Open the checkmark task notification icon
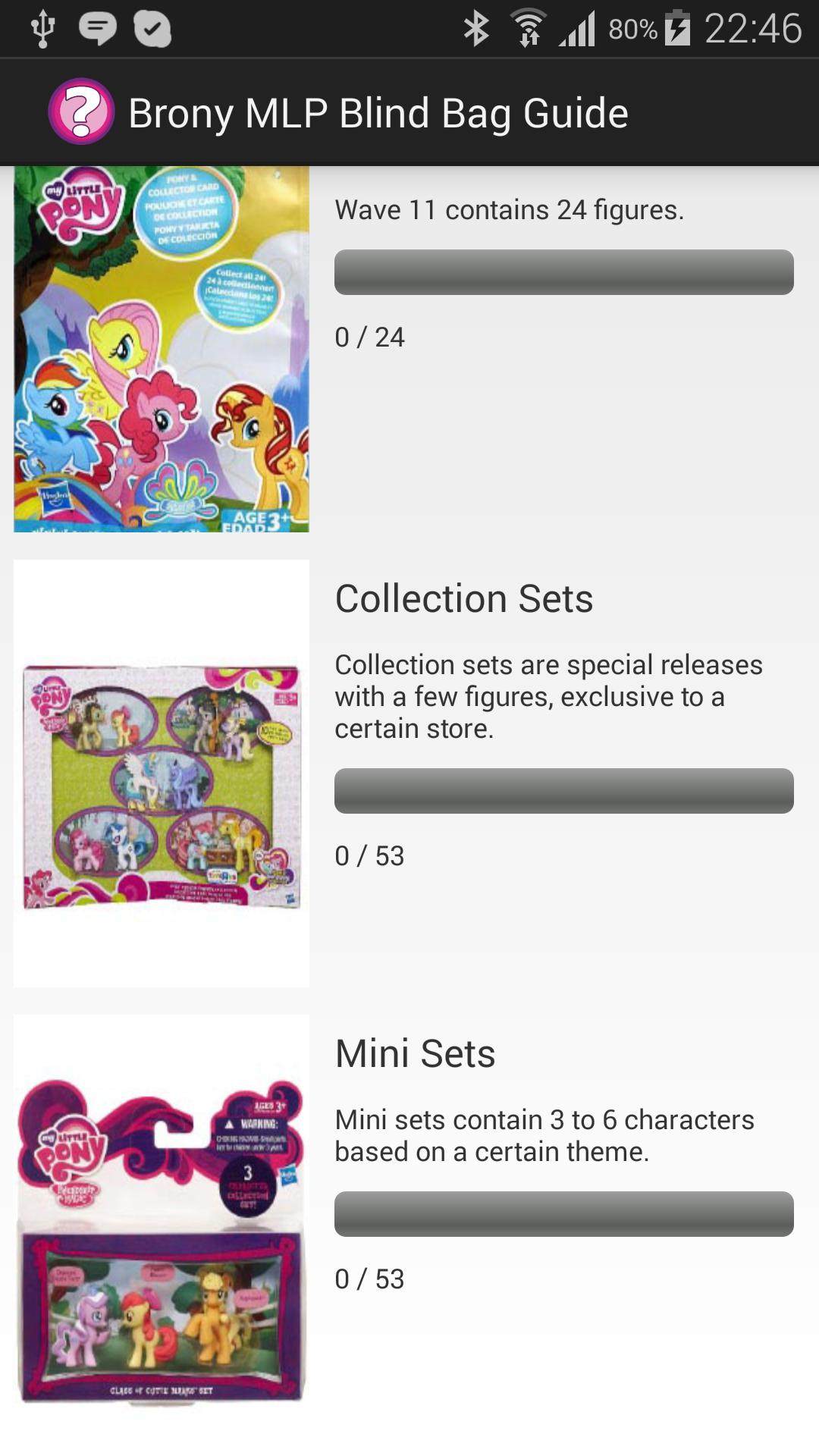Viewport: 819px width, 1456px height. [x=152, y=29]
